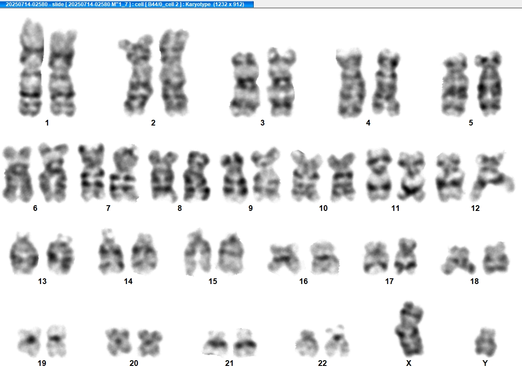Screen dimensions: 522x380
Task: Select the left chromosome 18 homolog
Action: click(x=459, y=260)
